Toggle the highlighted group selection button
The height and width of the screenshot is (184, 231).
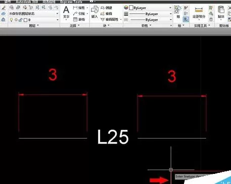pyautogui.click(x=186, y=20)
